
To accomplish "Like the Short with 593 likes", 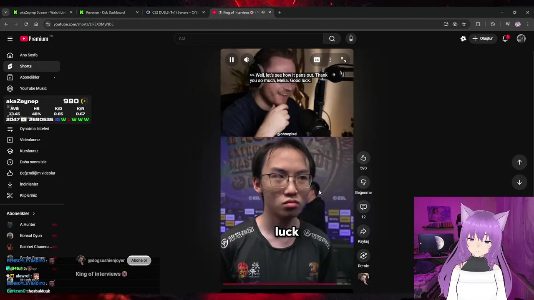I will 363,158.
